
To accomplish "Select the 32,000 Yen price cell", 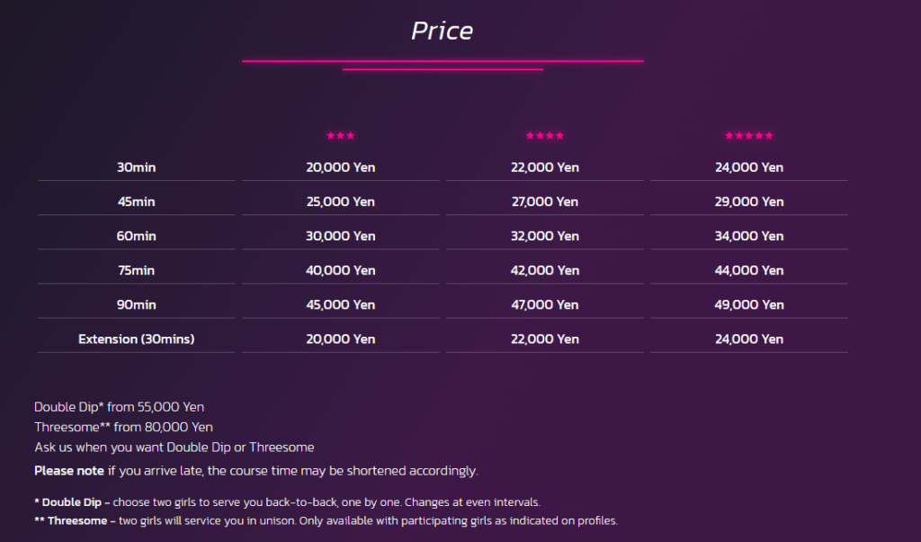I will [545, 236].
